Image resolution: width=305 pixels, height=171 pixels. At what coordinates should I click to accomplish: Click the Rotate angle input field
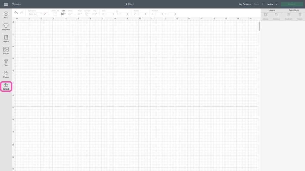click(x=141, y=14)
